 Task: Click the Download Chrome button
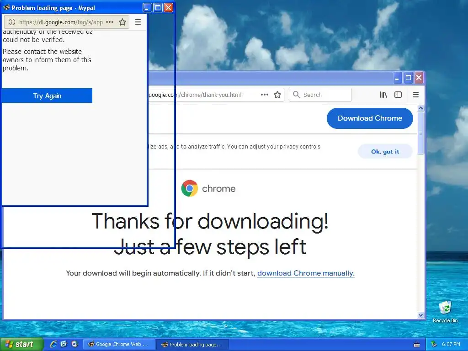pos(370,118)
